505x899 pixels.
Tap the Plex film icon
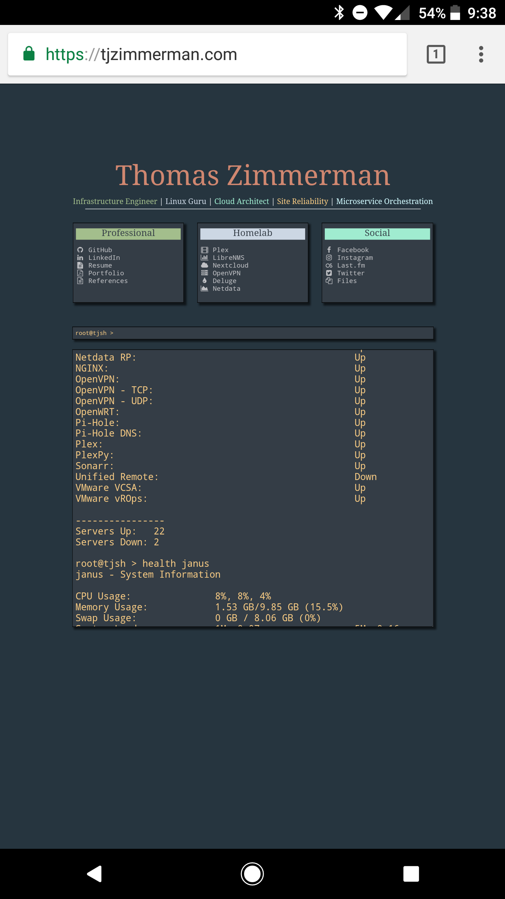point(204,250)
